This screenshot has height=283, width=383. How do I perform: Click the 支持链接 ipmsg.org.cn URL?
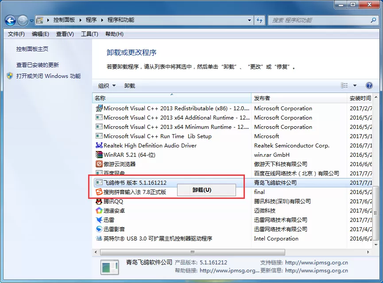[x=316, y=263]
